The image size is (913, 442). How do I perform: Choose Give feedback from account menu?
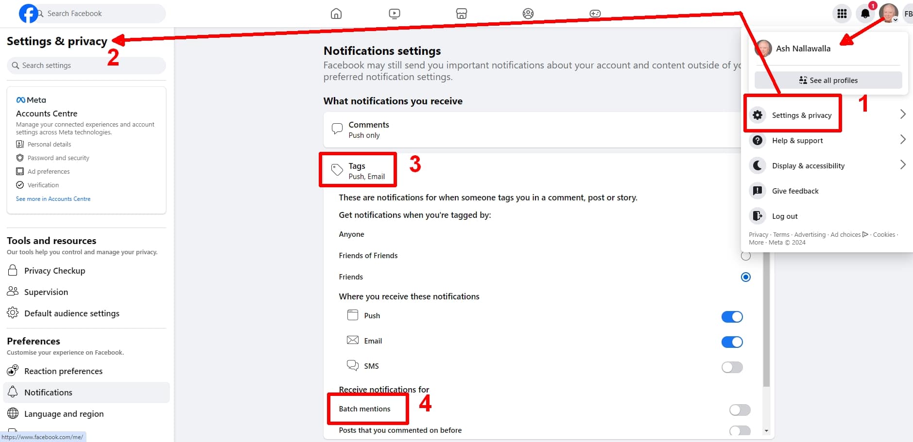827,191
